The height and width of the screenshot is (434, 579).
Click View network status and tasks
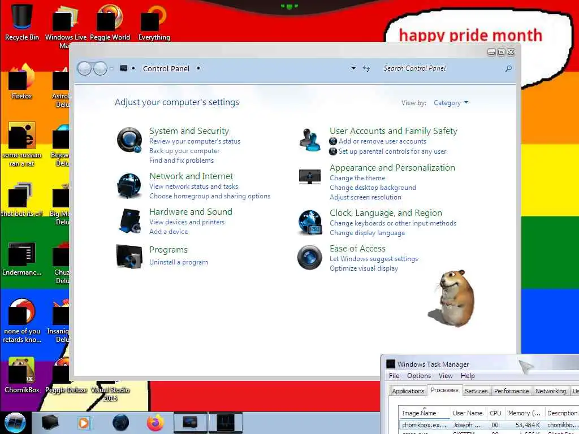193,186
